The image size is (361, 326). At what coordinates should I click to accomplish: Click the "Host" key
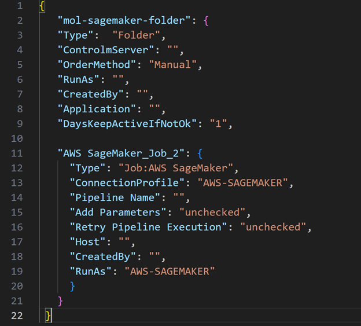pos(87,241)
